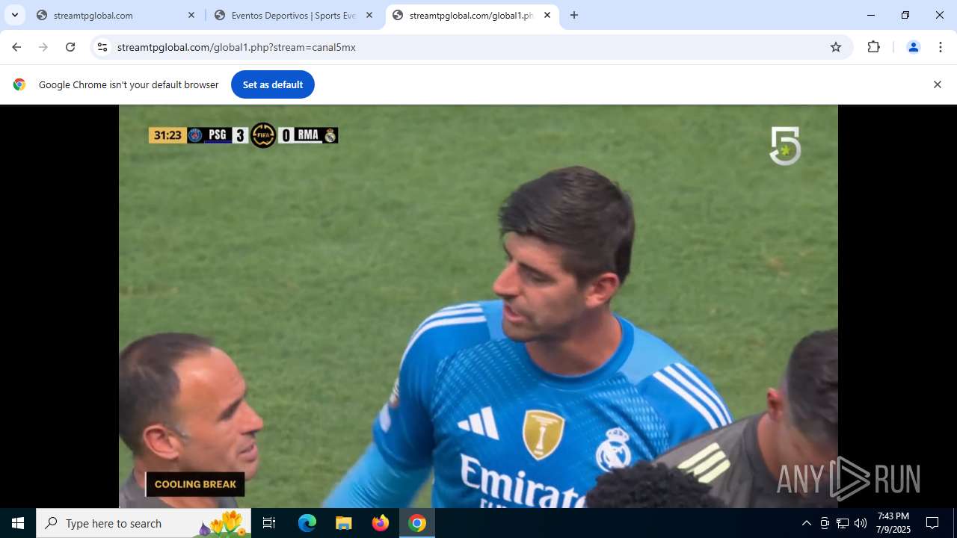Screen dimensions: 957x538
Task: Launch Microsoft Edge from taskbar
Action: coord(307,523)
